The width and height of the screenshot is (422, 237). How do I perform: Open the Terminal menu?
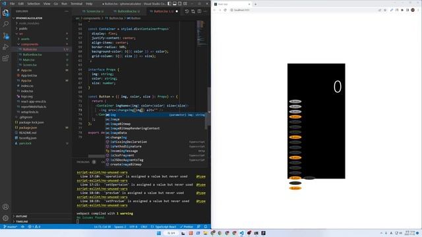pos(76,4)
